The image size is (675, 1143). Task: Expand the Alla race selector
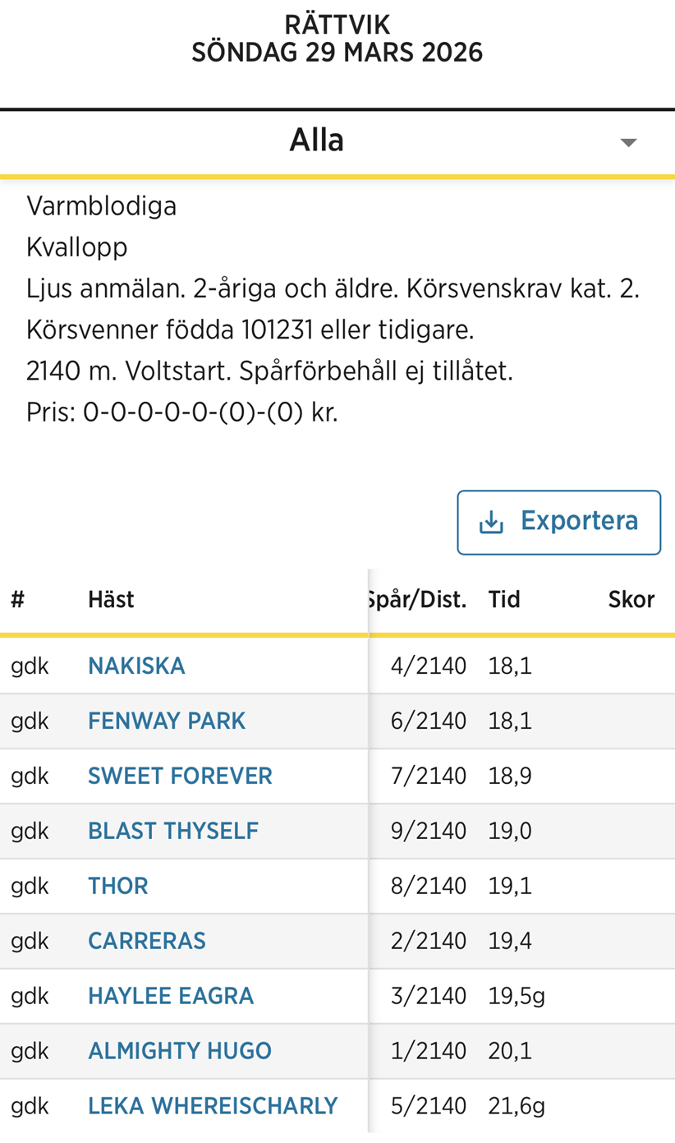tap(317, 141)
